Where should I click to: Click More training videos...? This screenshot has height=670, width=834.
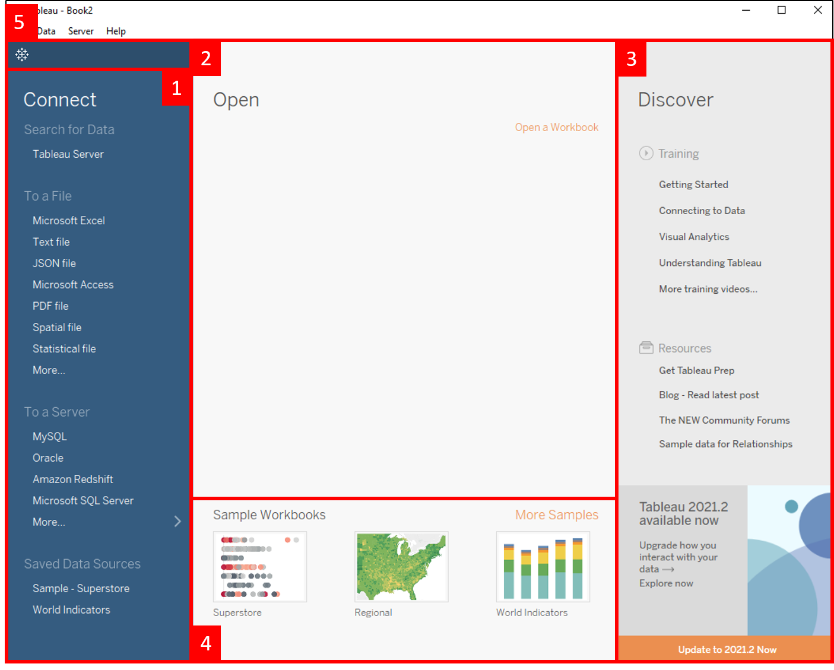click(x=708, y=289)
